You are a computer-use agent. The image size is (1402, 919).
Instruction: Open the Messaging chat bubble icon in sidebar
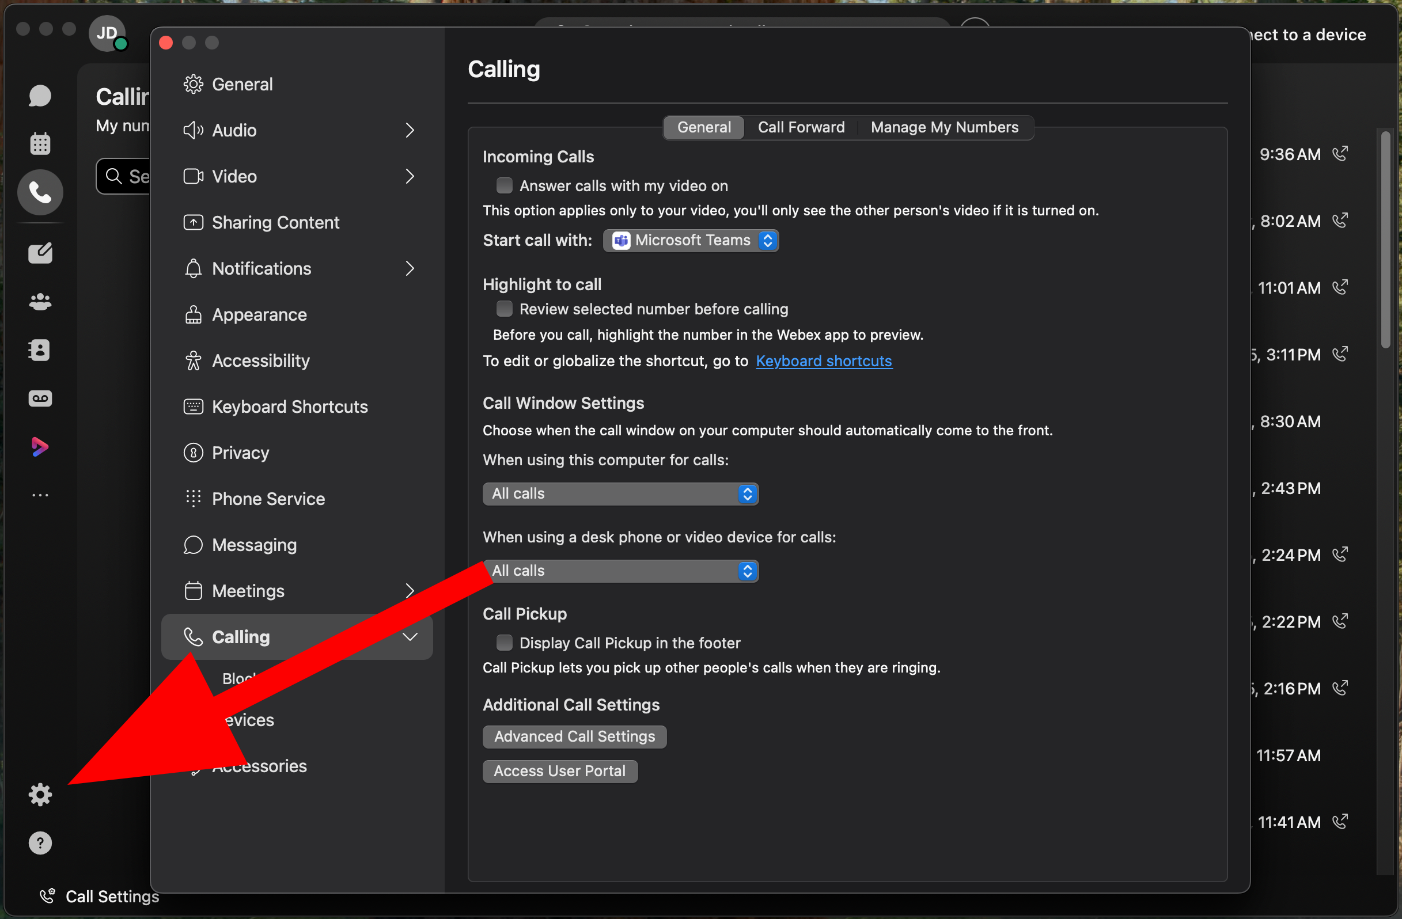pos(40,96)
